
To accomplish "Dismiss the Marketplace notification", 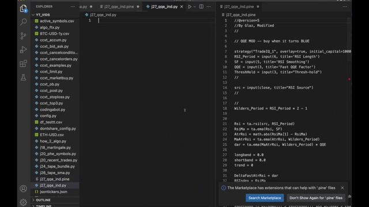I will pos(342,188).
